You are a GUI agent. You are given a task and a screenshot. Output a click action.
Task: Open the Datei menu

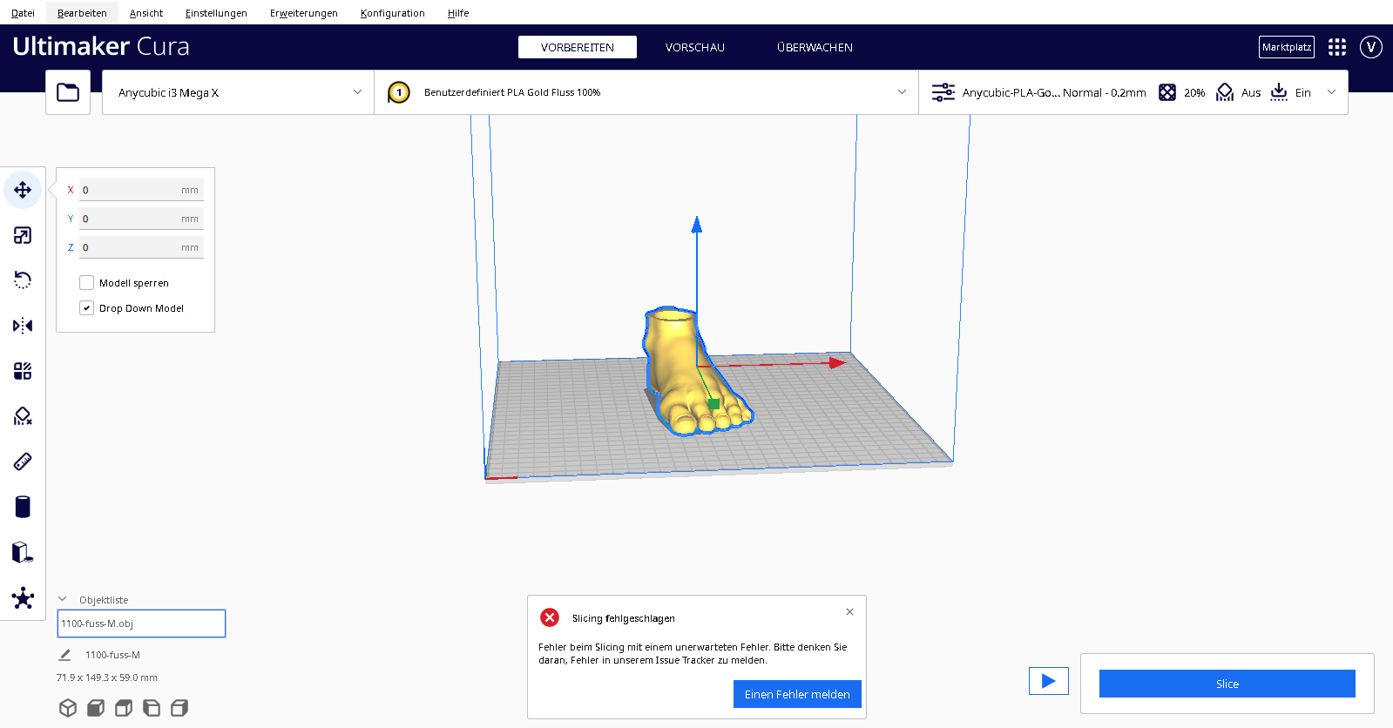[x=23, y=13]
